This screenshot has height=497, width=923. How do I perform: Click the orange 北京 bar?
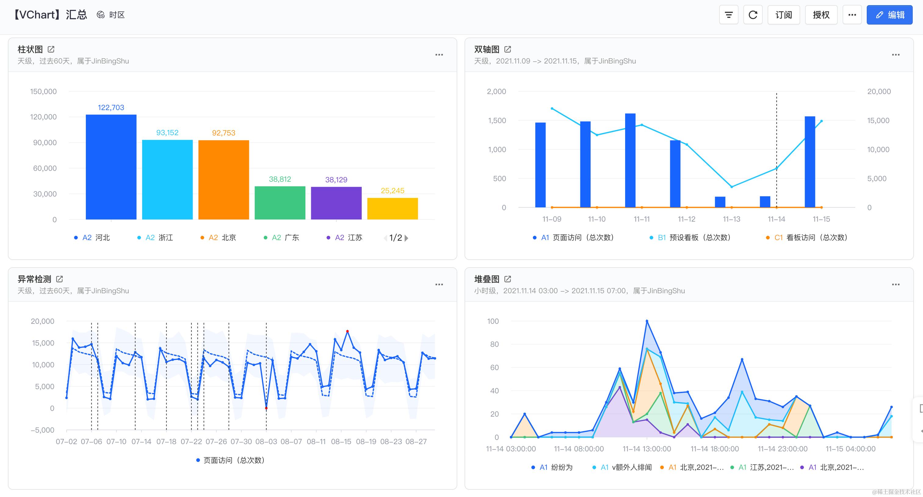tap(224, 179)
